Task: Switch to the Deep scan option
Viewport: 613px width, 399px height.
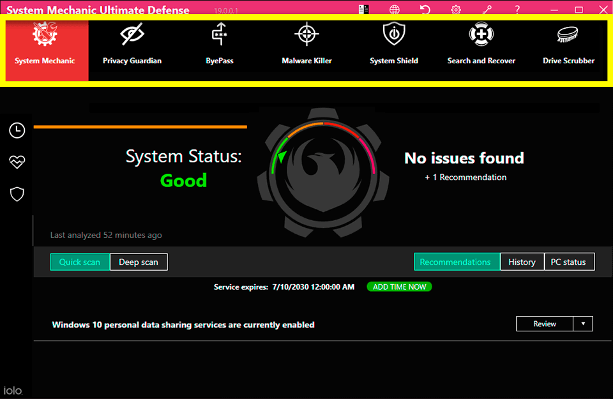Action: [139, 262]
